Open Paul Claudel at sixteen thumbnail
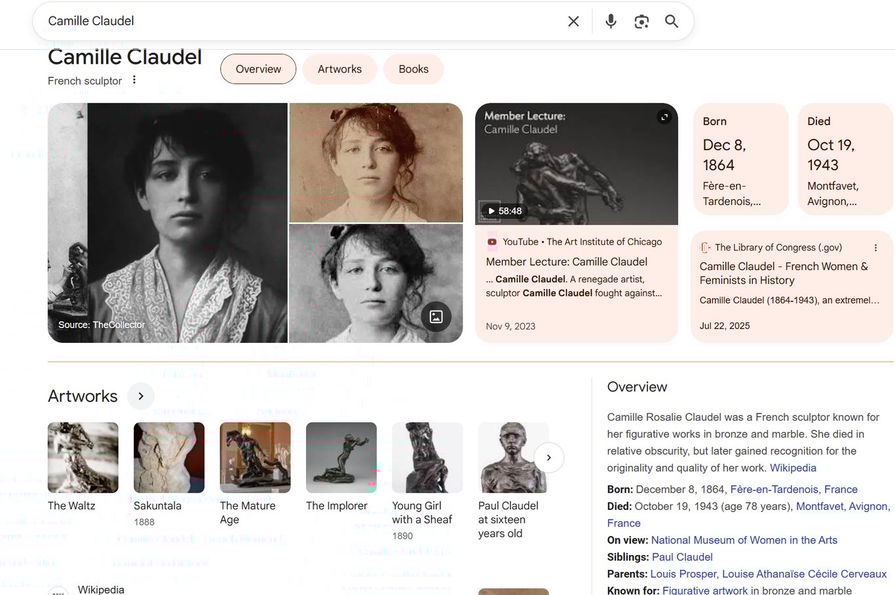This screenshot has height=595, width=895. tap(514, 457)
